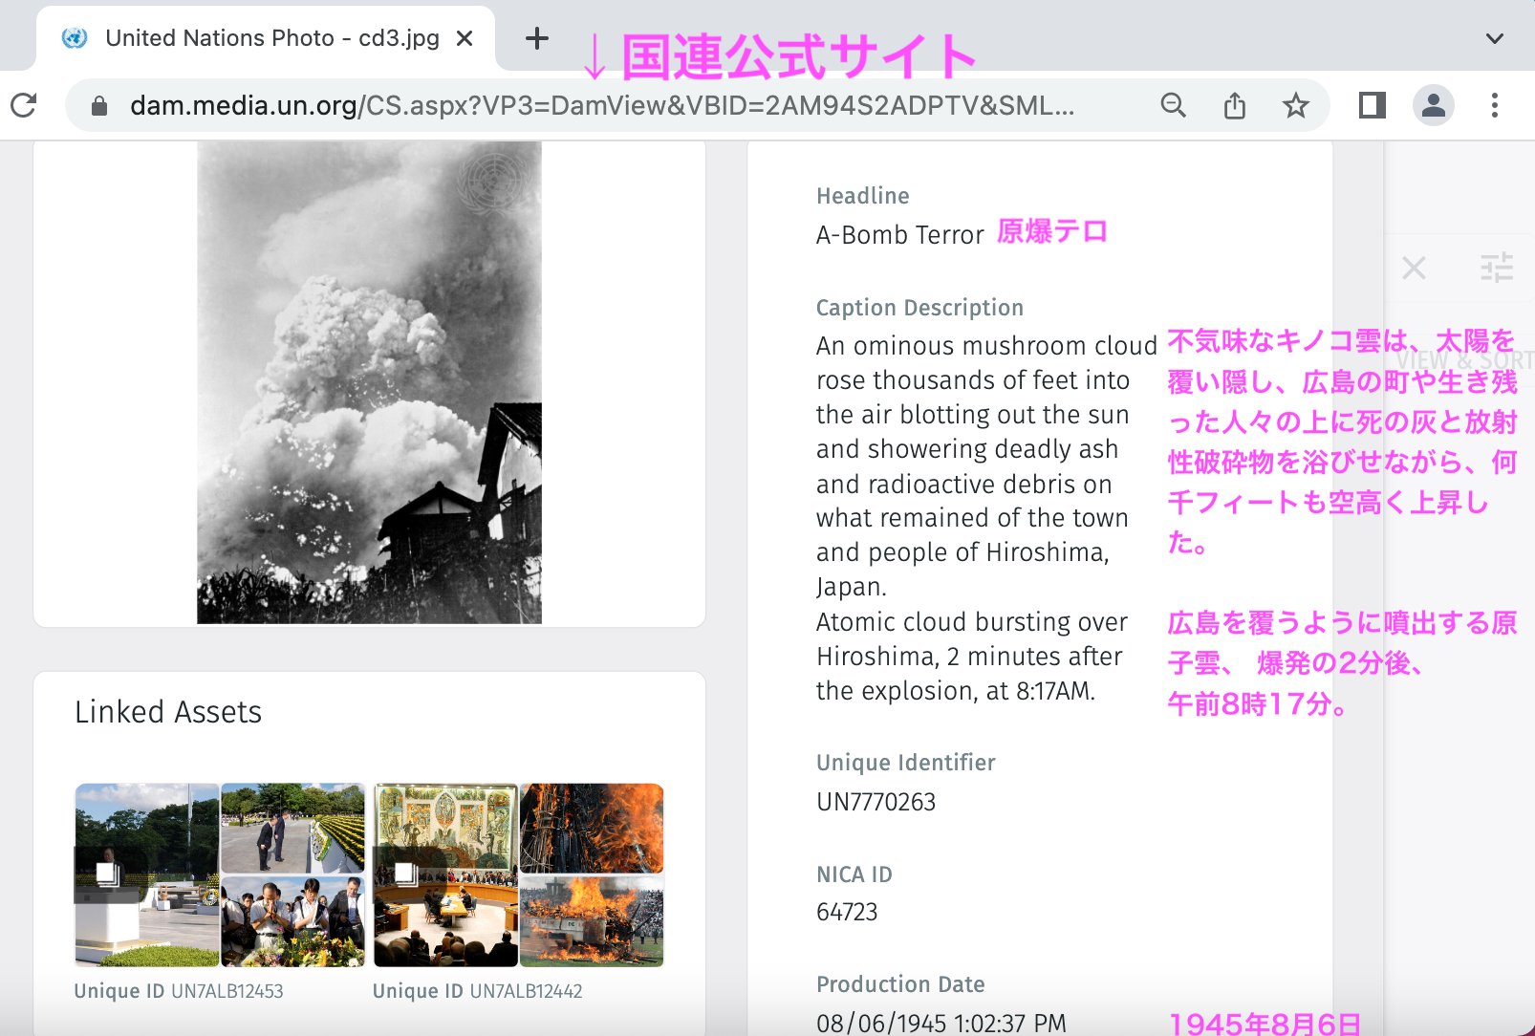Click the people praying photo thumbnail
Screen dimensions: 1535x1036
coord(292,920)
